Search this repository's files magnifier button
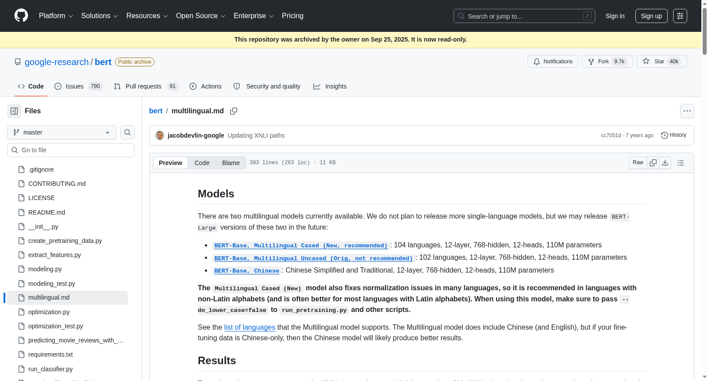This screenshot has width=708, height=381. 127,132
